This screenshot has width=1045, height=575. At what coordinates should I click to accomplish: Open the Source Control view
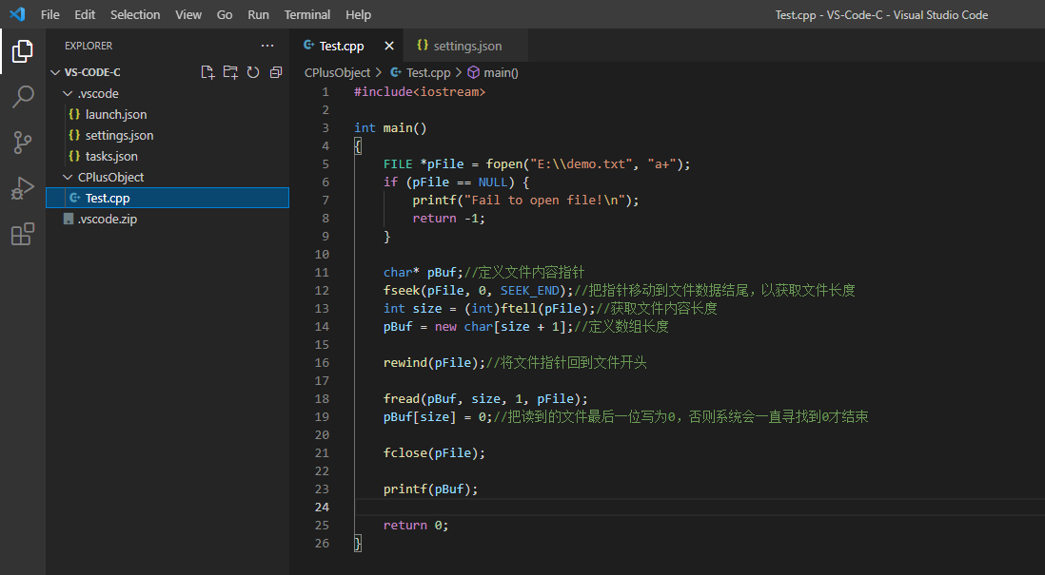pos(23,143)
